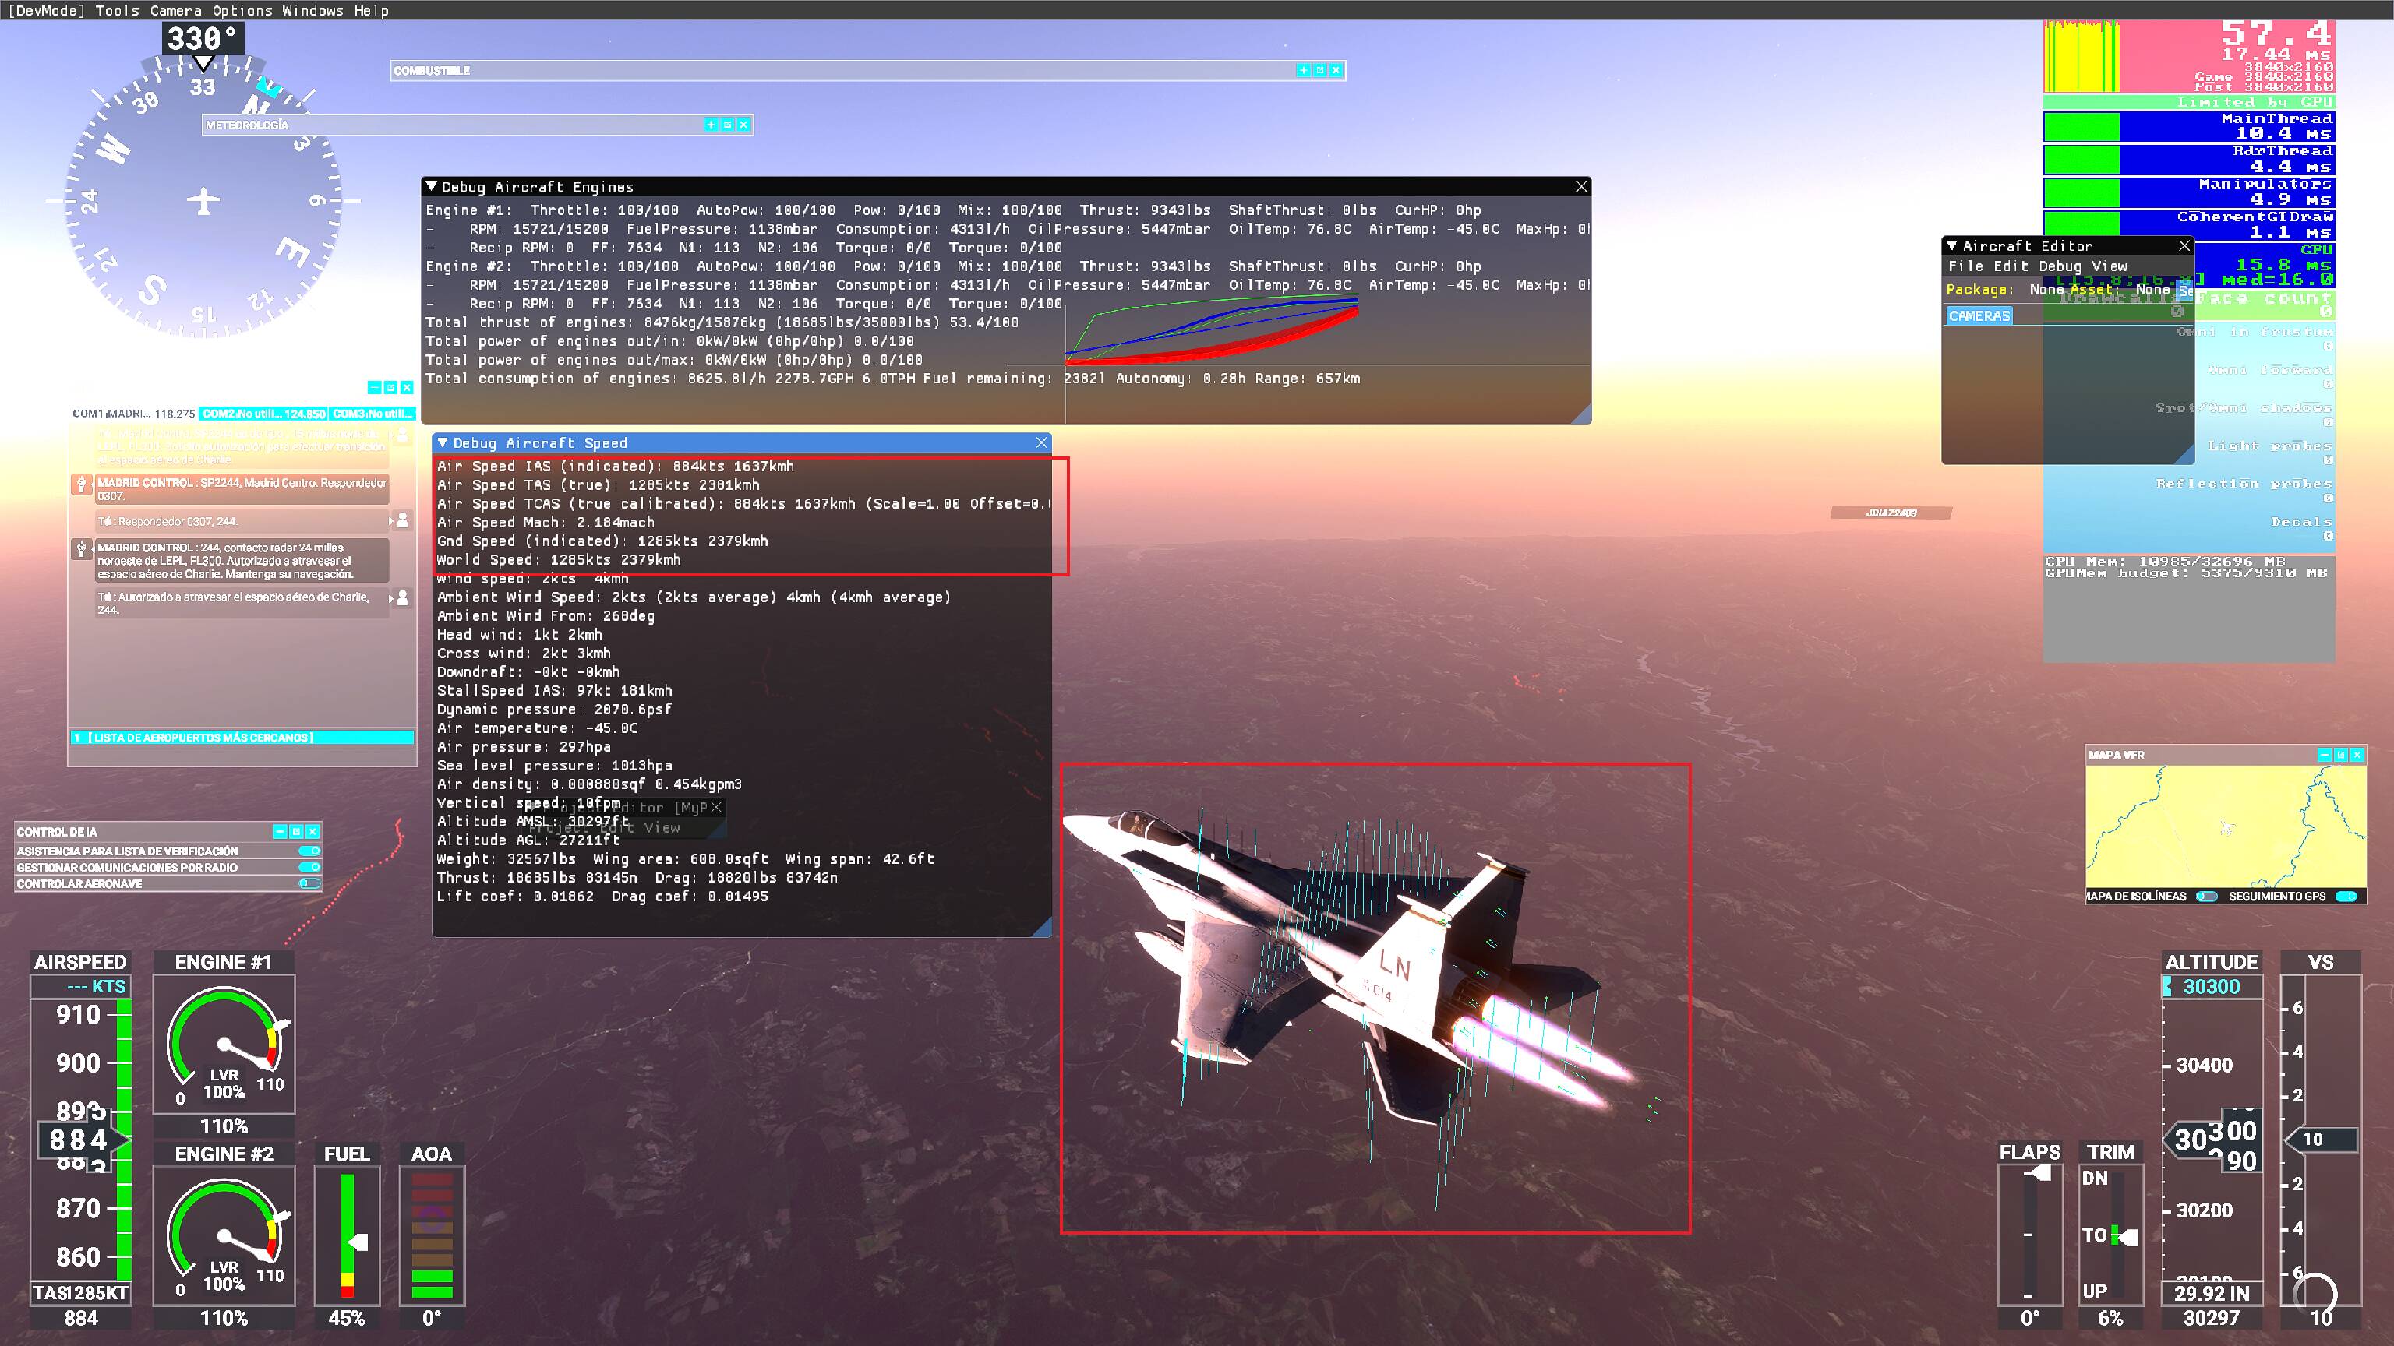Click pilot icon beside 'Tú: Respondedor 0307, 244'
Viewport: 2394px width, 1346px height.
(402, 520)
